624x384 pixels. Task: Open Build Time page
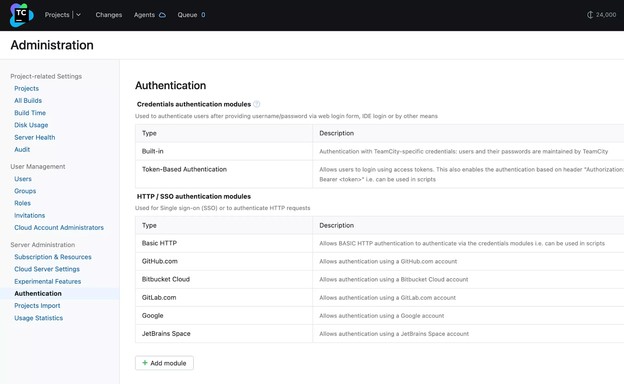click(30, 113)
